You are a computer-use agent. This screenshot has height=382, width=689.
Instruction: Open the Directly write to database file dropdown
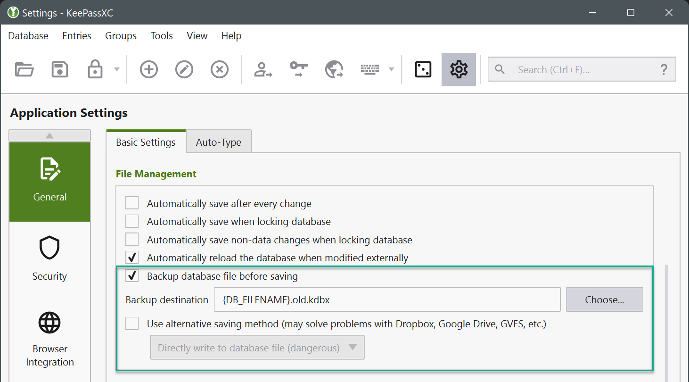tap(257, 348)
